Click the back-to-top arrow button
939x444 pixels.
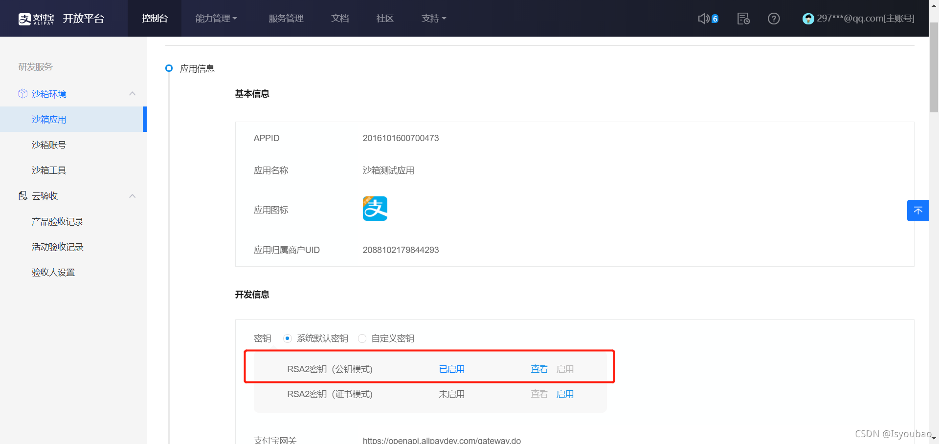point(918,211)
